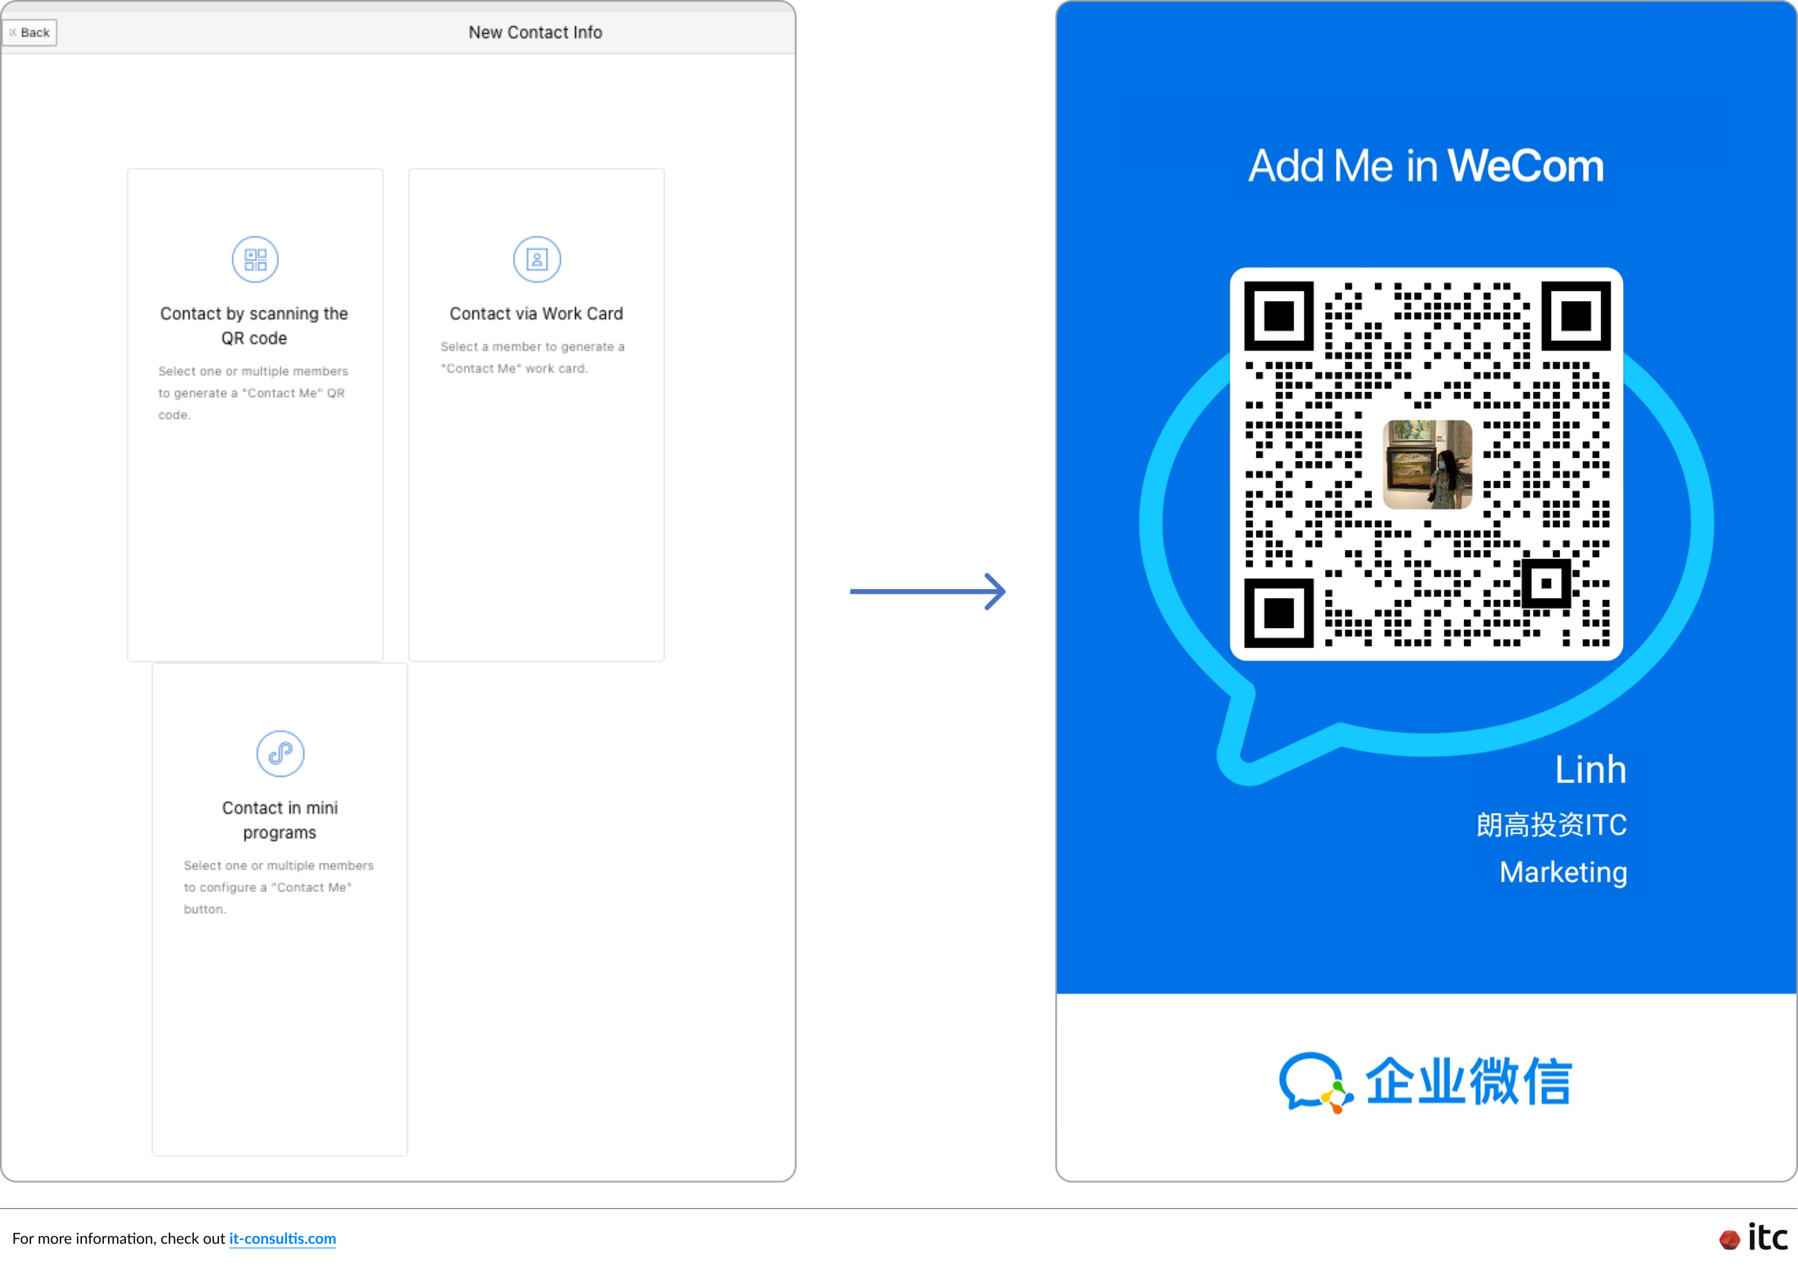This screenshot has width=1798, height=1268.
Task: Go back using the Back button
Action: 30,32
